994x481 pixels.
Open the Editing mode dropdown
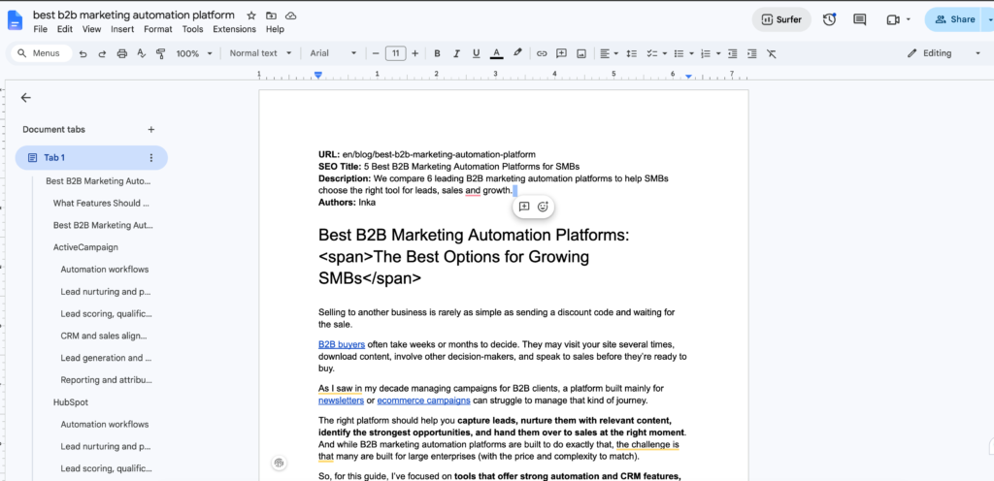[944, 53]
